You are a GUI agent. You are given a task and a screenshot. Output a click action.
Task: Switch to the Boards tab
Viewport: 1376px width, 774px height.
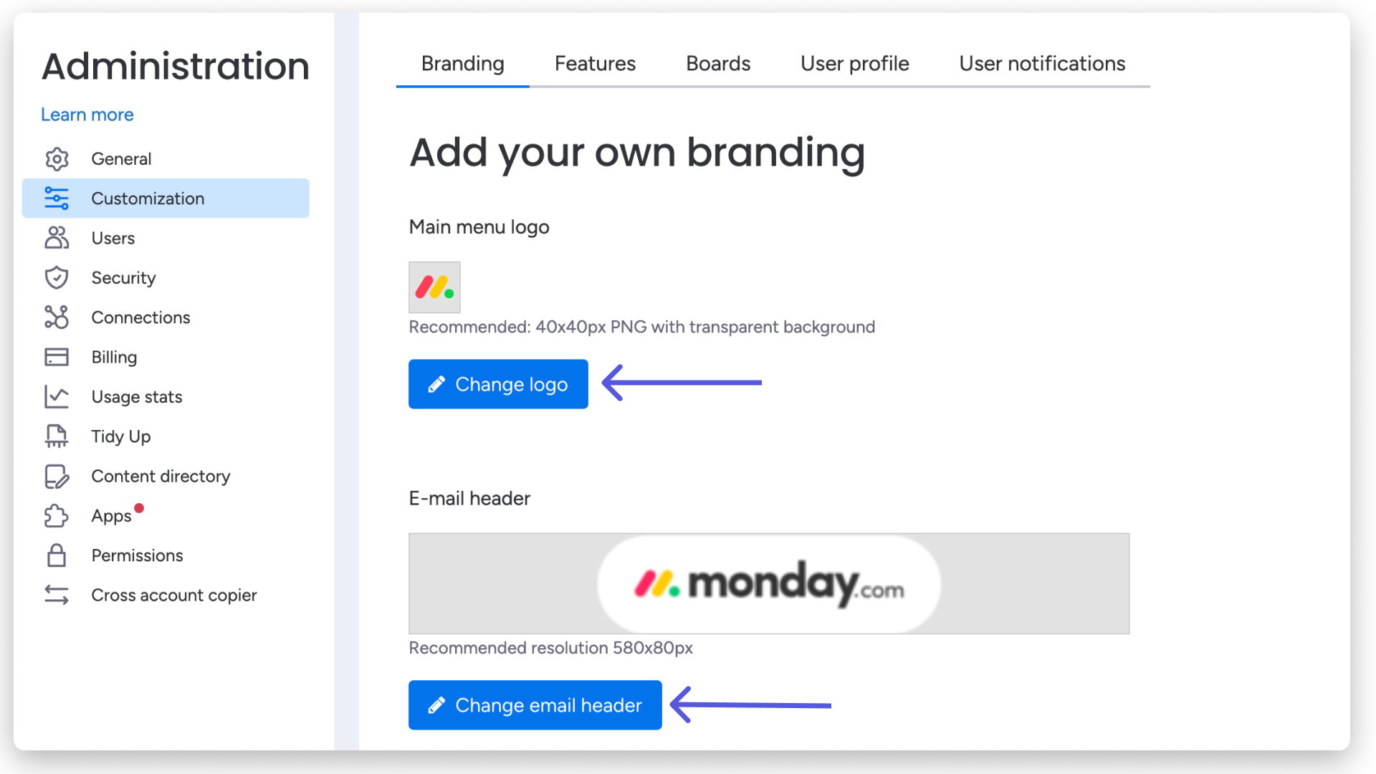click(718, 64)
